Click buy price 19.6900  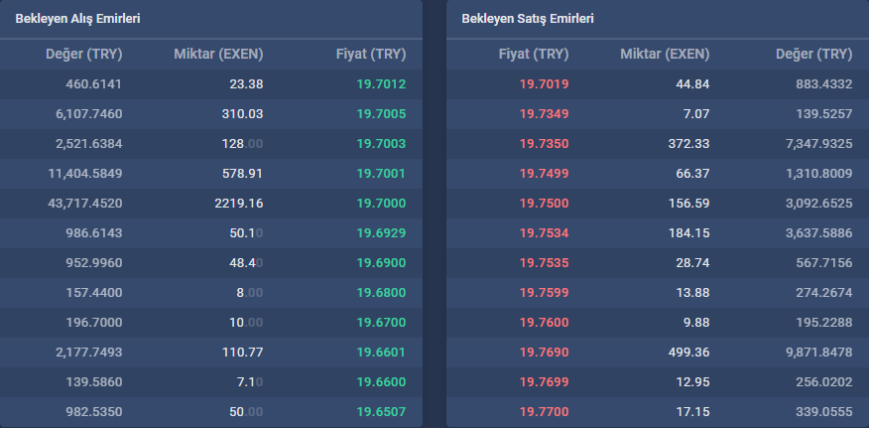[381, 263]
